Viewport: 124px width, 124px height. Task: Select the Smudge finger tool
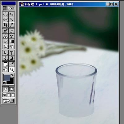coord(5,47)
